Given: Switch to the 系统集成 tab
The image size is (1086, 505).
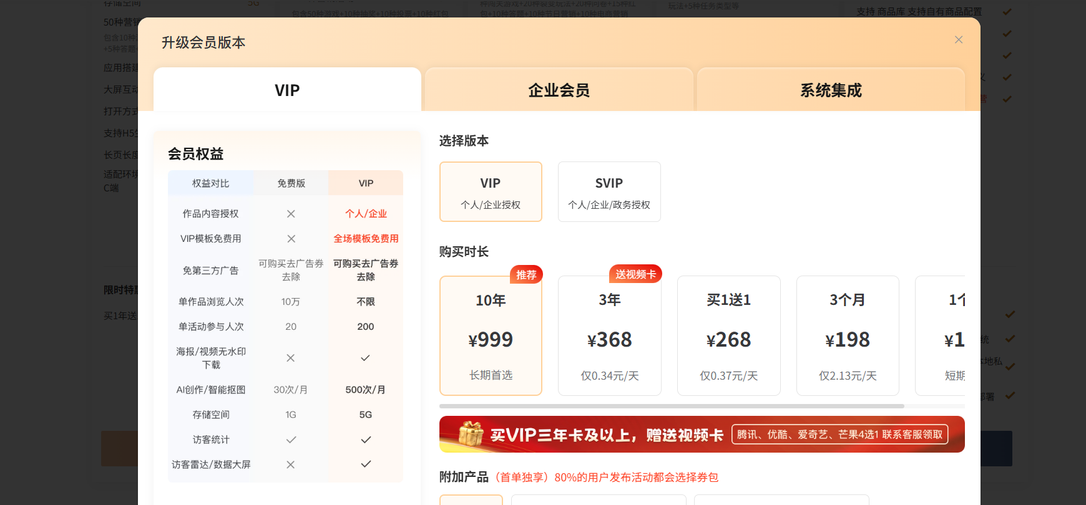Looking at the screenshot, I should point(831,90).
